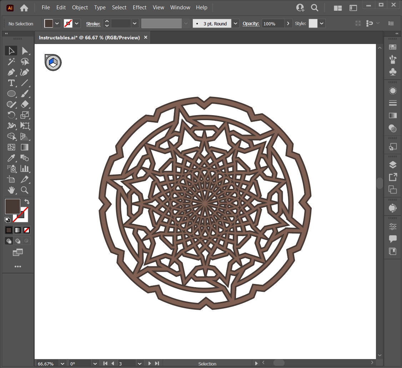This screenshot has width=402, height=368.
Task: Select the Direct Selection tool
Action: (x=25, y=51)
